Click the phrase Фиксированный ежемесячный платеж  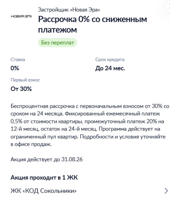coord(112,114)
